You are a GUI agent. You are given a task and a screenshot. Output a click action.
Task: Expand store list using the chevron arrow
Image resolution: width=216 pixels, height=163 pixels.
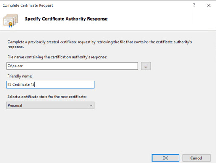coord(91,105)
